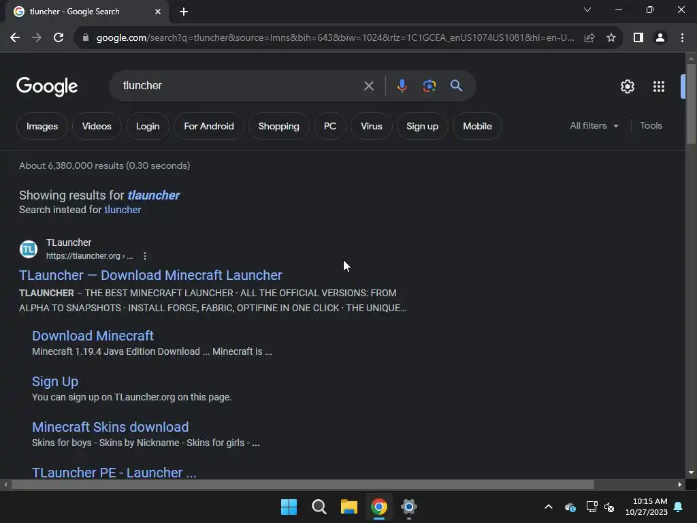Image resolution: width=697 pixels, height=523 pixels.
Task: Search instead for tluncher
Action: (x=123, y=210)
